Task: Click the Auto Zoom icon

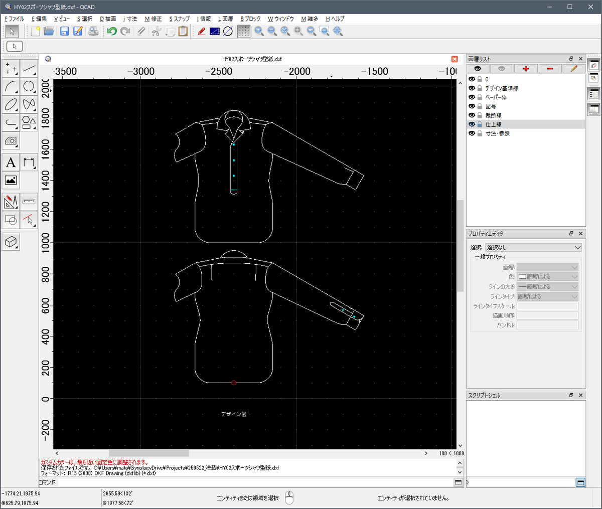Action: pos(285,31)
